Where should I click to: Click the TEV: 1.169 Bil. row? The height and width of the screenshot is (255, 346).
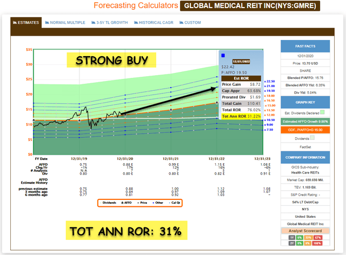[x=305, y=187]
